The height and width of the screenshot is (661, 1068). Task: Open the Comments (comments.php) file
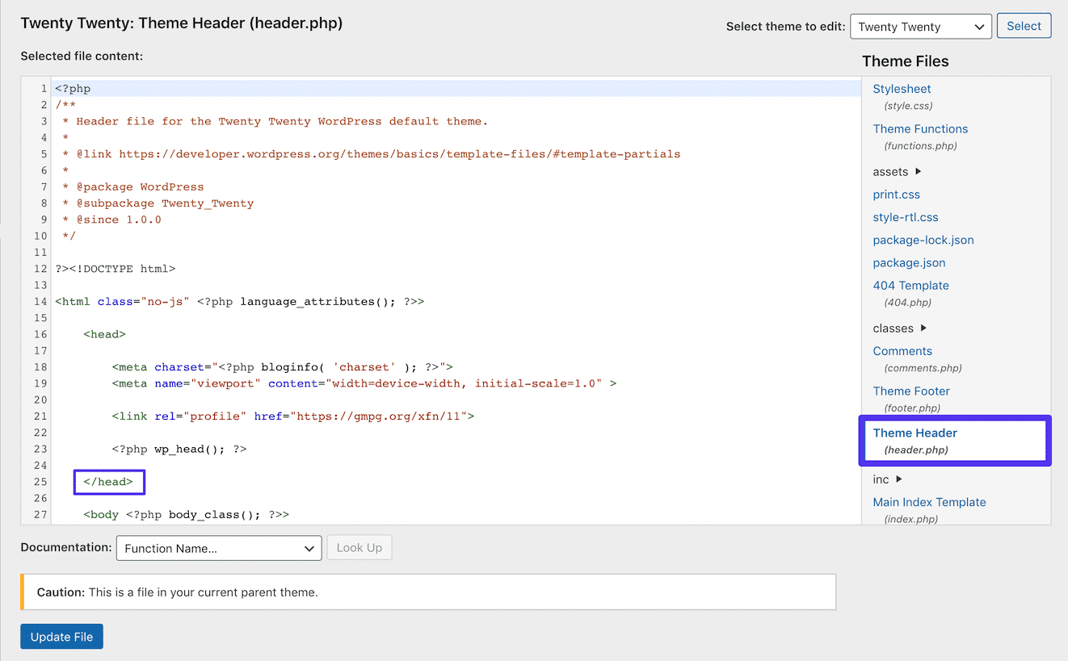pos(902,350)
